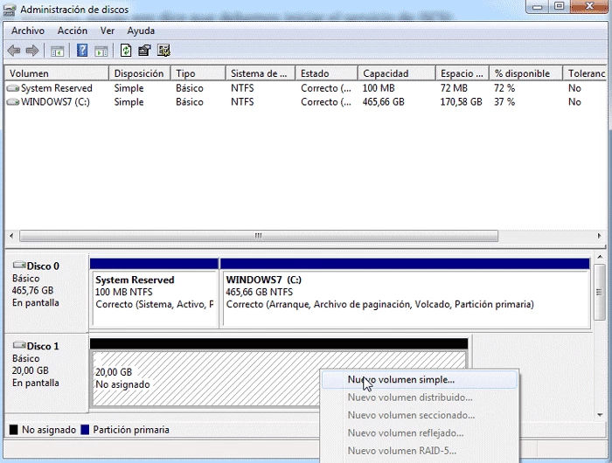Screen dimensions: 612x463
Task: Click the black No asignado legend swatch
Action: [x=14, y=430]
